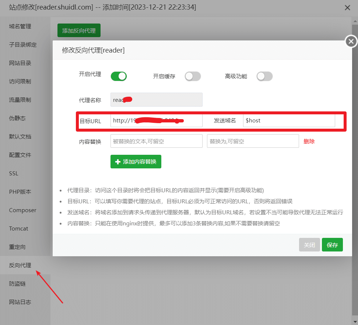This screenshot has width=358, height=325.
Task: Enable the 开启缓存 switch
Action: pyautogui.click(x=193, y=76)
